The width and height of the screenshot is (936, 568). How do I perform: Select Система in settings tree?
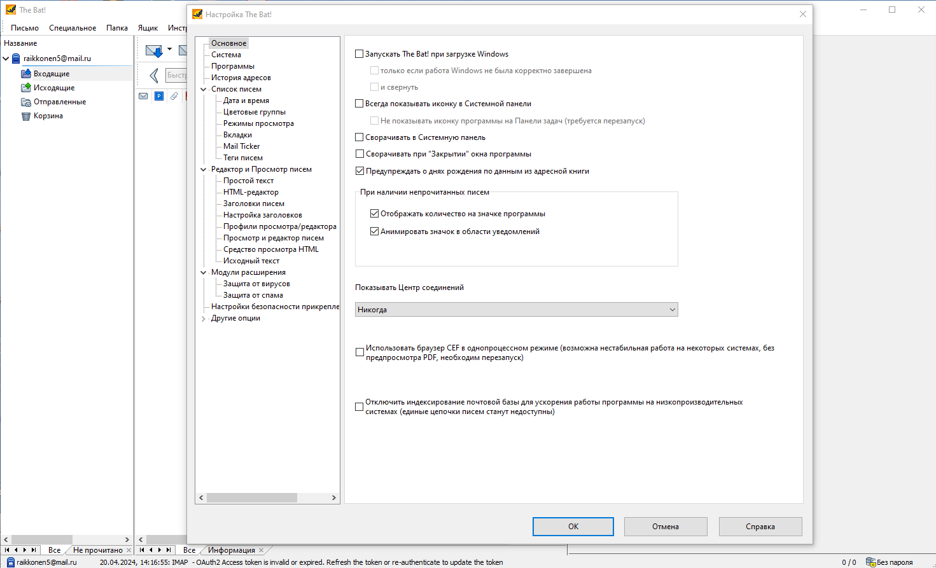[226, 55]
